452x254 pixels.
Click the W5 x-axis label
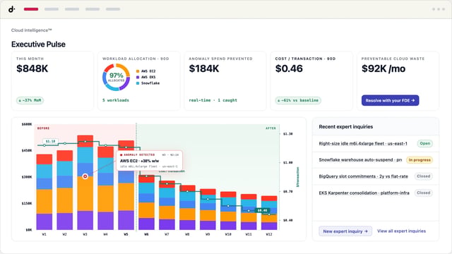pyautogui.click(x=126, y=234)
